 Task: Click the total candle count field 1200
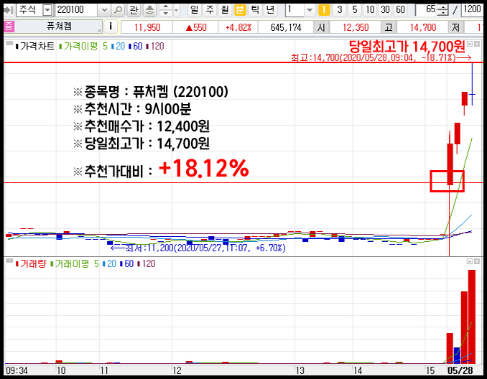[472, 10]
